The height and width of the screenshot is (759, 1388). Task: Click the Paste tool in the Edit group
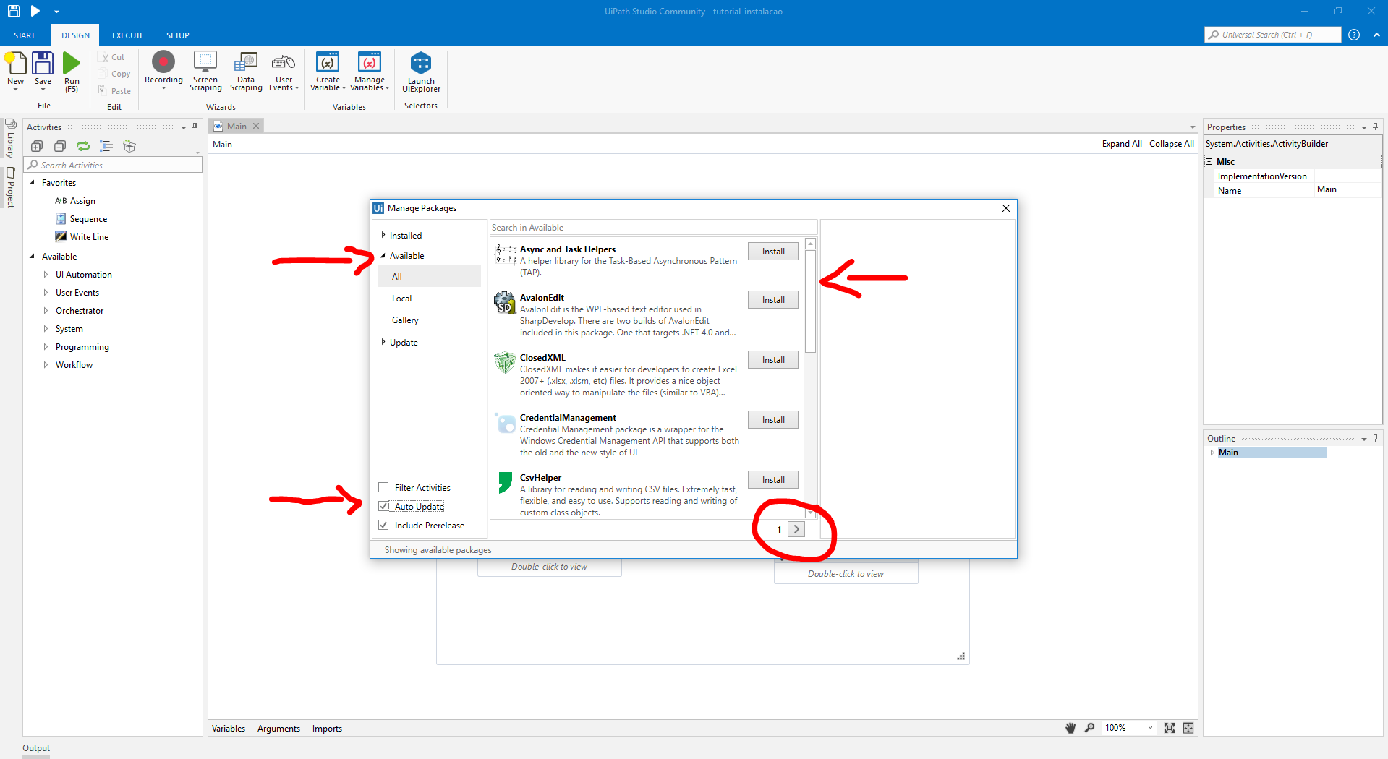point(114,91)
